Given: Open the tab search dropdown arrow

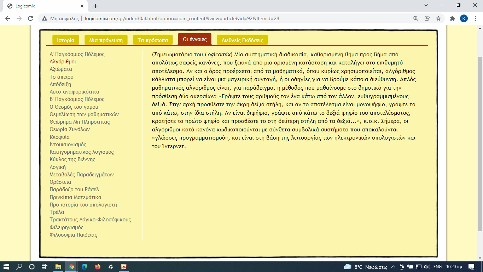Looking at the screenshot, I should pyautogui.click(x=426, y=5).
